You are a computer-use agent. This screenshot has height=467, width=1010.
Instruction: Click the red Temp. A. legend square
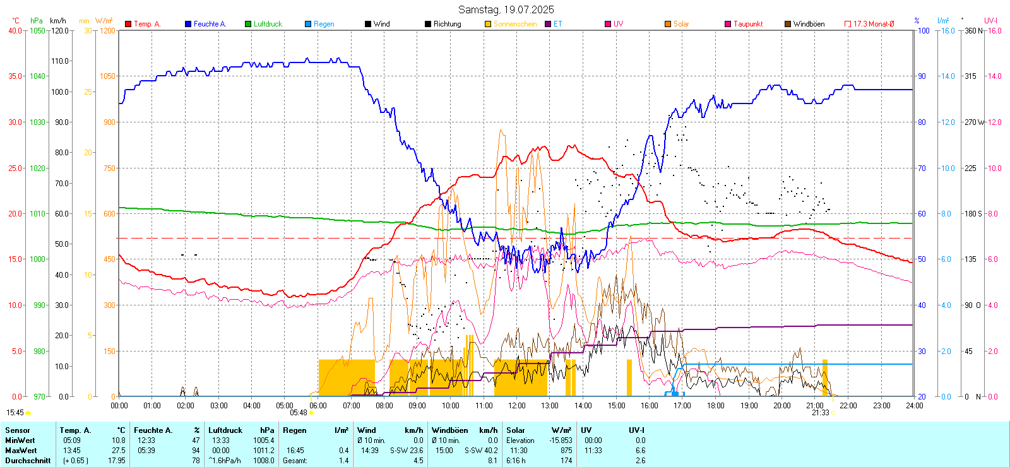pyautogui.click(x=128, y=24)
